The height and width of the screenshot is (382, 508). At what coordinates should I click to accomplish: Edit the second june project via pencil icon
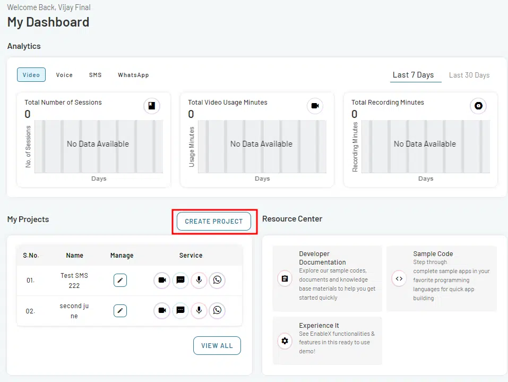pyautogui.click(x=120, y=310)
